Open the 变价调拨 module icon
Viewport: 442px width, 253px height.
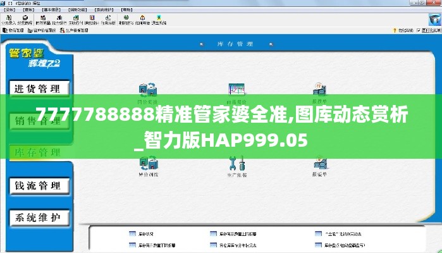click(149, 166)
